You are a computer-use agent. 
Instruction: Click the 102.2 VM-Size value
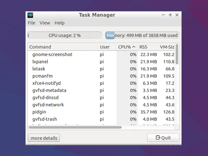pyautogui.click(x=169, y=55)
